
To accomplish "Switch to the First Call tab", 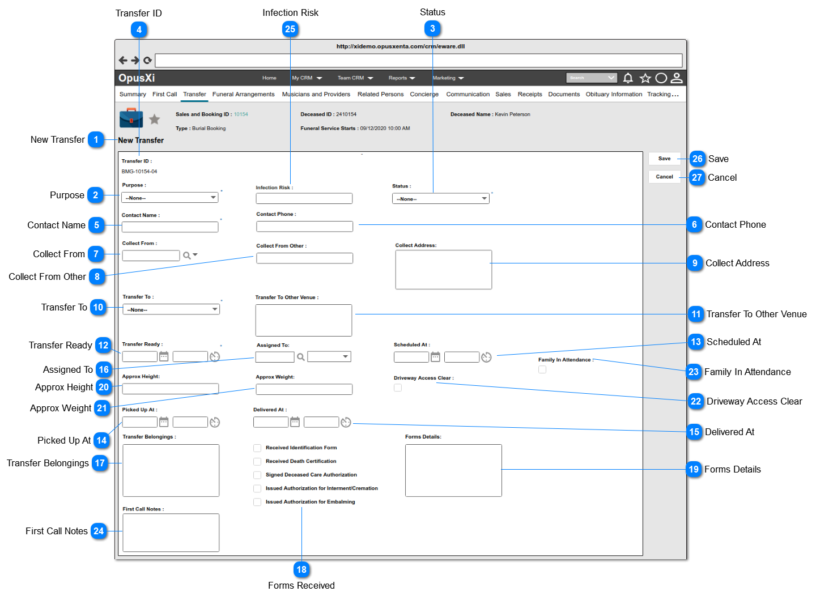I will tap(164, 95).
